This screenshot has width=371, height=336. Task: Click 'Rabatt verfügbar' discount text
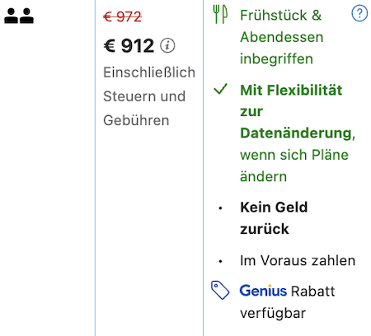(288, 302)
